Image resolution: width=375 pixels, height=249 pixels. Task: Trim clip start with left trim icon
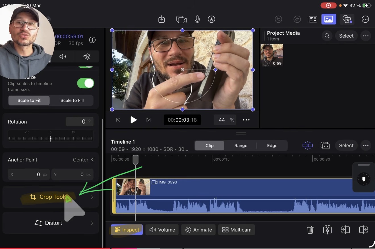pos(345,230)
